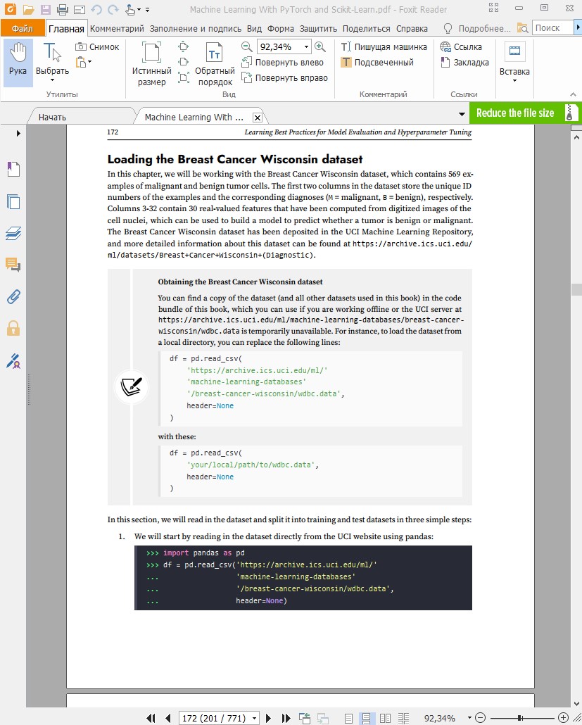Open the Attachments paperclip panel
This screenshot has width=582, height=725.
pos(13,296)
